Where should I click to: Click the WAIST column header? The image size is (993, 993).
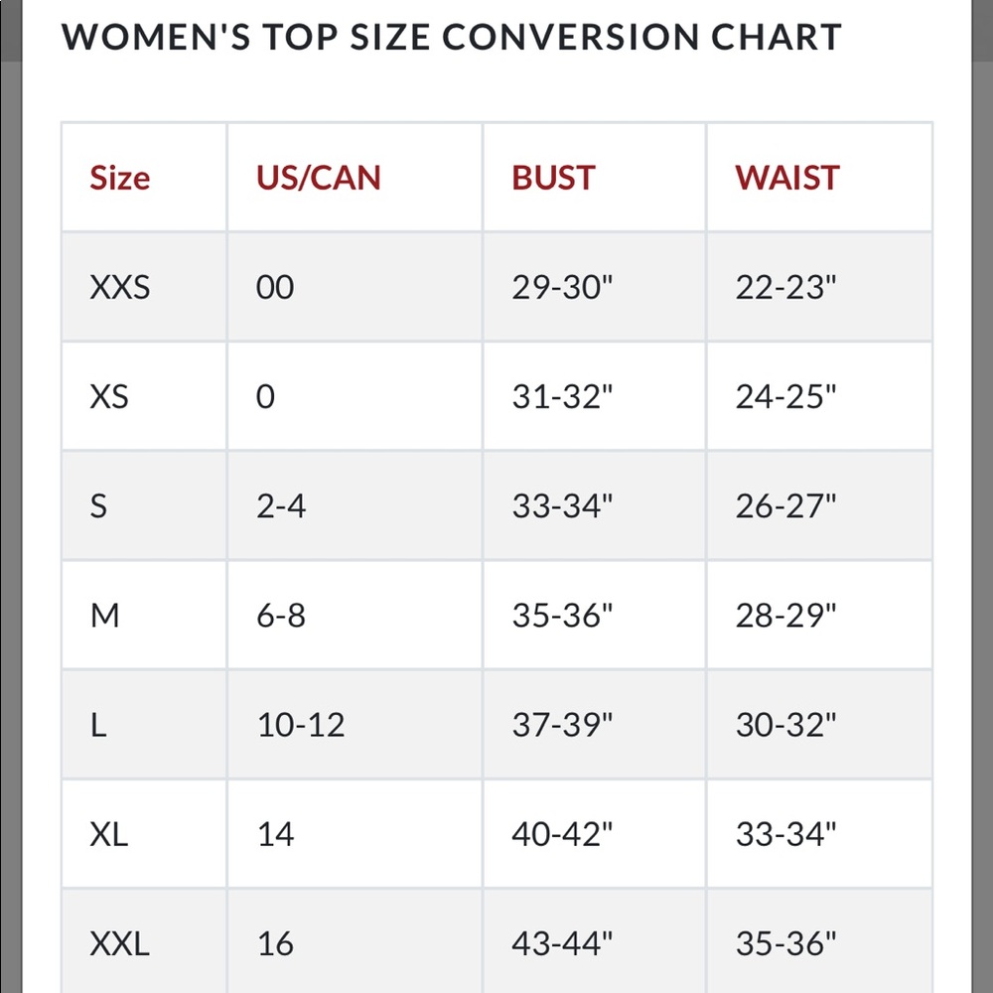click(787, 178)
